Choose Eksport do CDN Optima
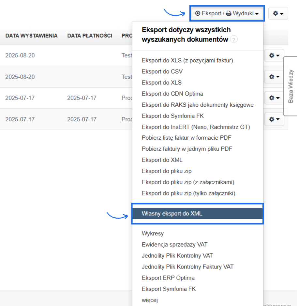Image resolution: width=298 pixels, height=306 pixels. click(x=172, y=94)
